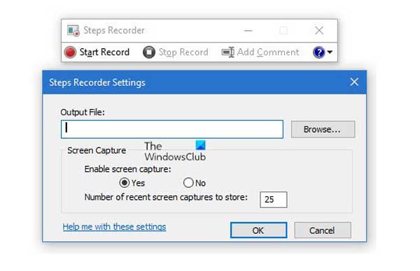This screenshot has width=420, height=271.
Task: Click the Add Comment text label
Action: 268,52
